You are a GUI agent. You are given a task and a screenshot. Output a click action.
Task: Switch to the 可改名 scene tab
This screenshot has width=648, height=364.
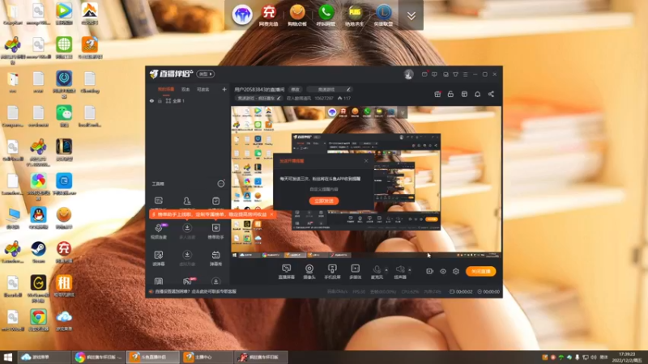(x=203, y=89)
